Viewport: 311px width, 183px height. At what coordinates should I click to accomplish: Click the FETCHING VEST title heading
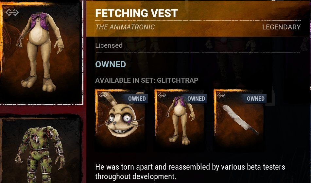pyautogui.click(x=136, y=13)
